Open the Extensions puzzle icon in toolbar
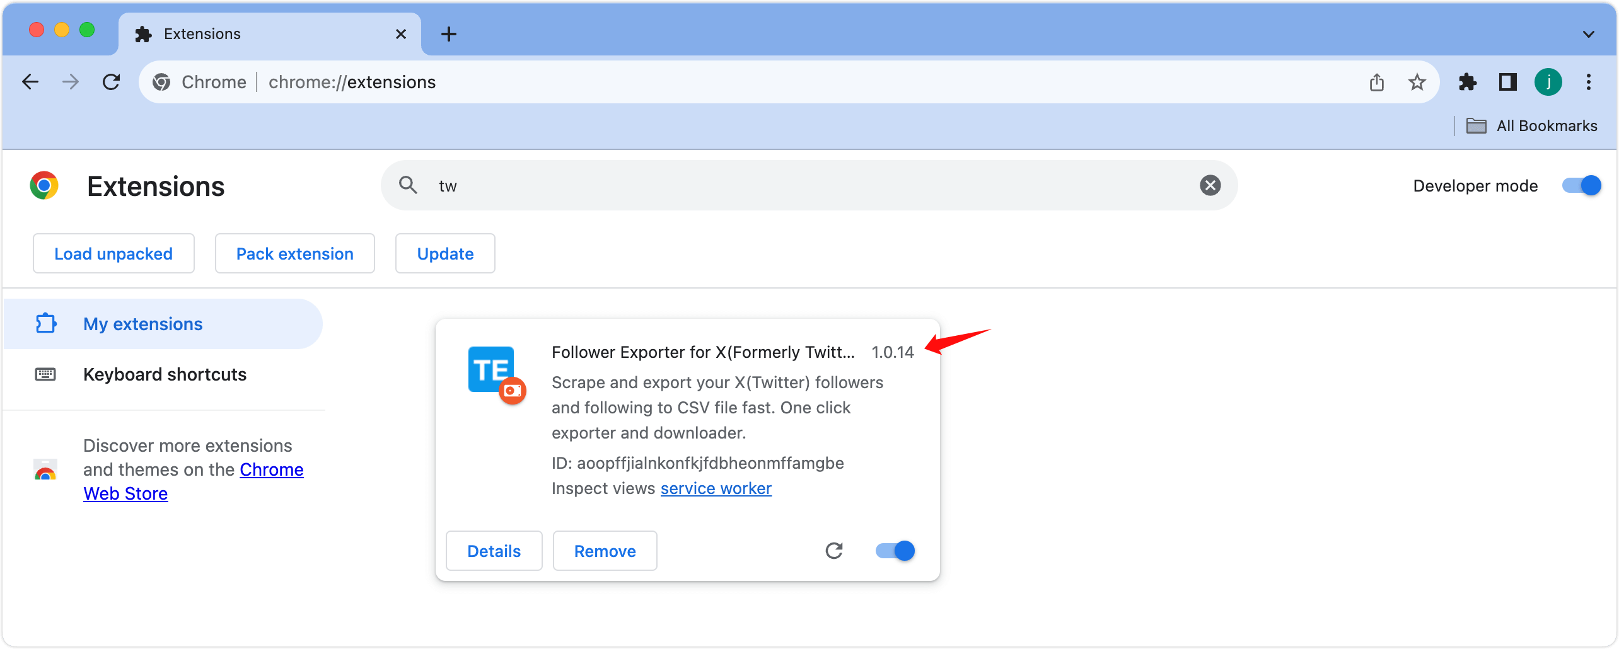The image size is (1619, 649). [x=1468, y=82]
